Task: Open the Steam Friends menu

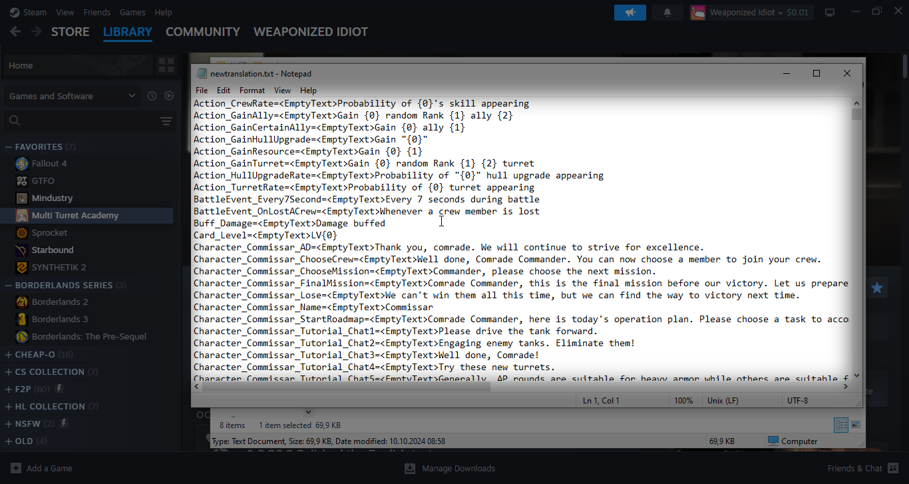Action: (97, 12)
